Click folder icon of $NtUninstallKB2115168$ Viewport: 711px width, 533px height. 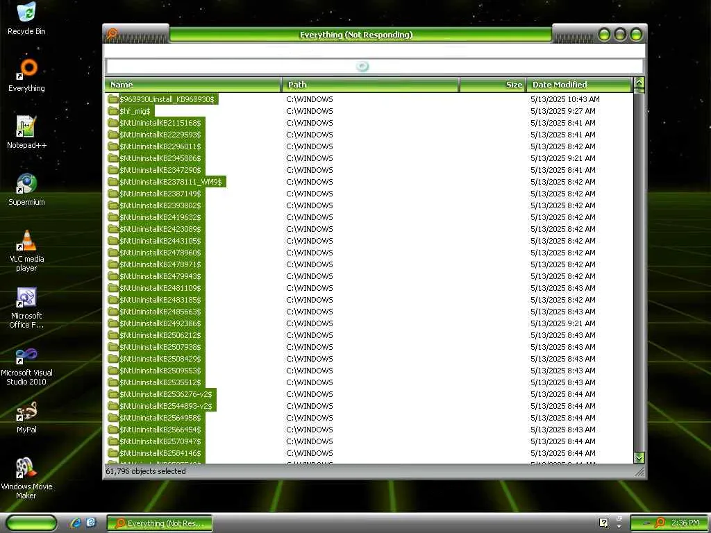113,123
